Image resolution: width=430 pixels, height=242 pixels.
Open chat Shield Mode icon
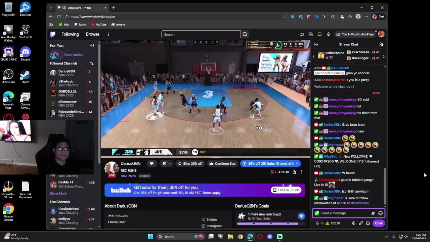353,223
